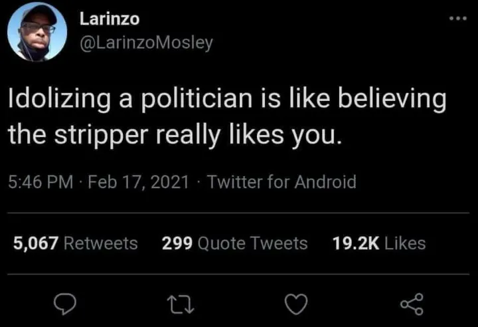
Task: Show the 19.2K Likes list
Action: tap(378, 243)
